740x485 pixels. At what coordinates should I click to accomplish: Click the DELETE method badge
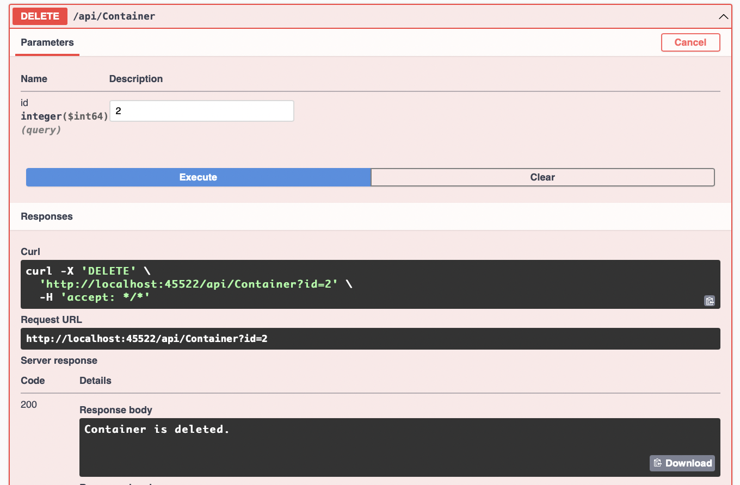click(x=39, y=16)
